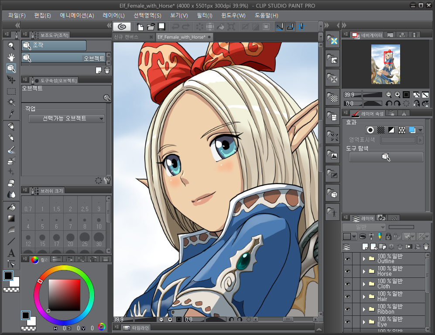Screen dimensions: 435x335
Task: Click Navigator canvas thumbnail
Action: tap(386, 64)
